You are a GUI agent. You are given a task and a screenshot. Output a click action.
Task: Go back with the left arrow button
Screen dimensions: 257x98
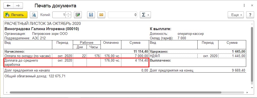[x=8, y=6]
